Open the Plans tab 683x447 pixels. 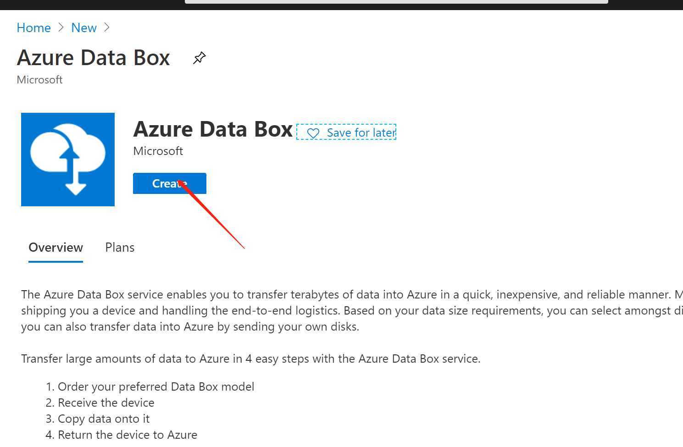(x=120, y=248)
